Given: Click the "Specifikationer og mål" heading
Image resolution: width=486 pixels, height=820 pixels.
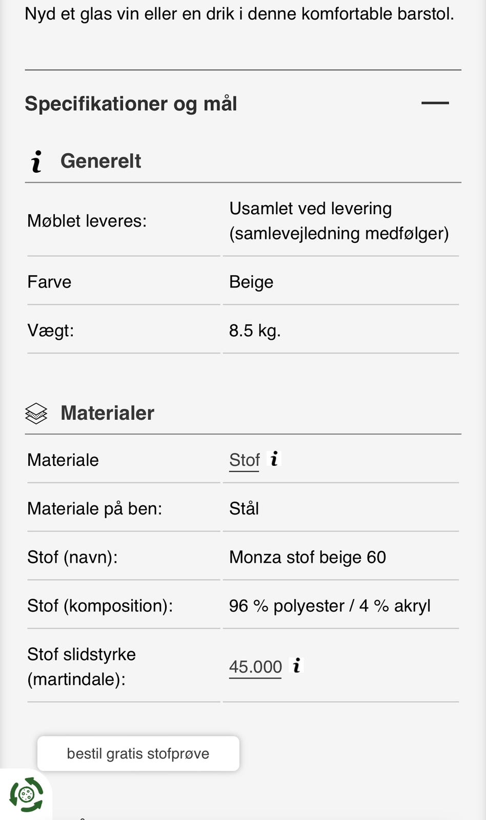Looking at the screenshot, I should tap(131, 104).
